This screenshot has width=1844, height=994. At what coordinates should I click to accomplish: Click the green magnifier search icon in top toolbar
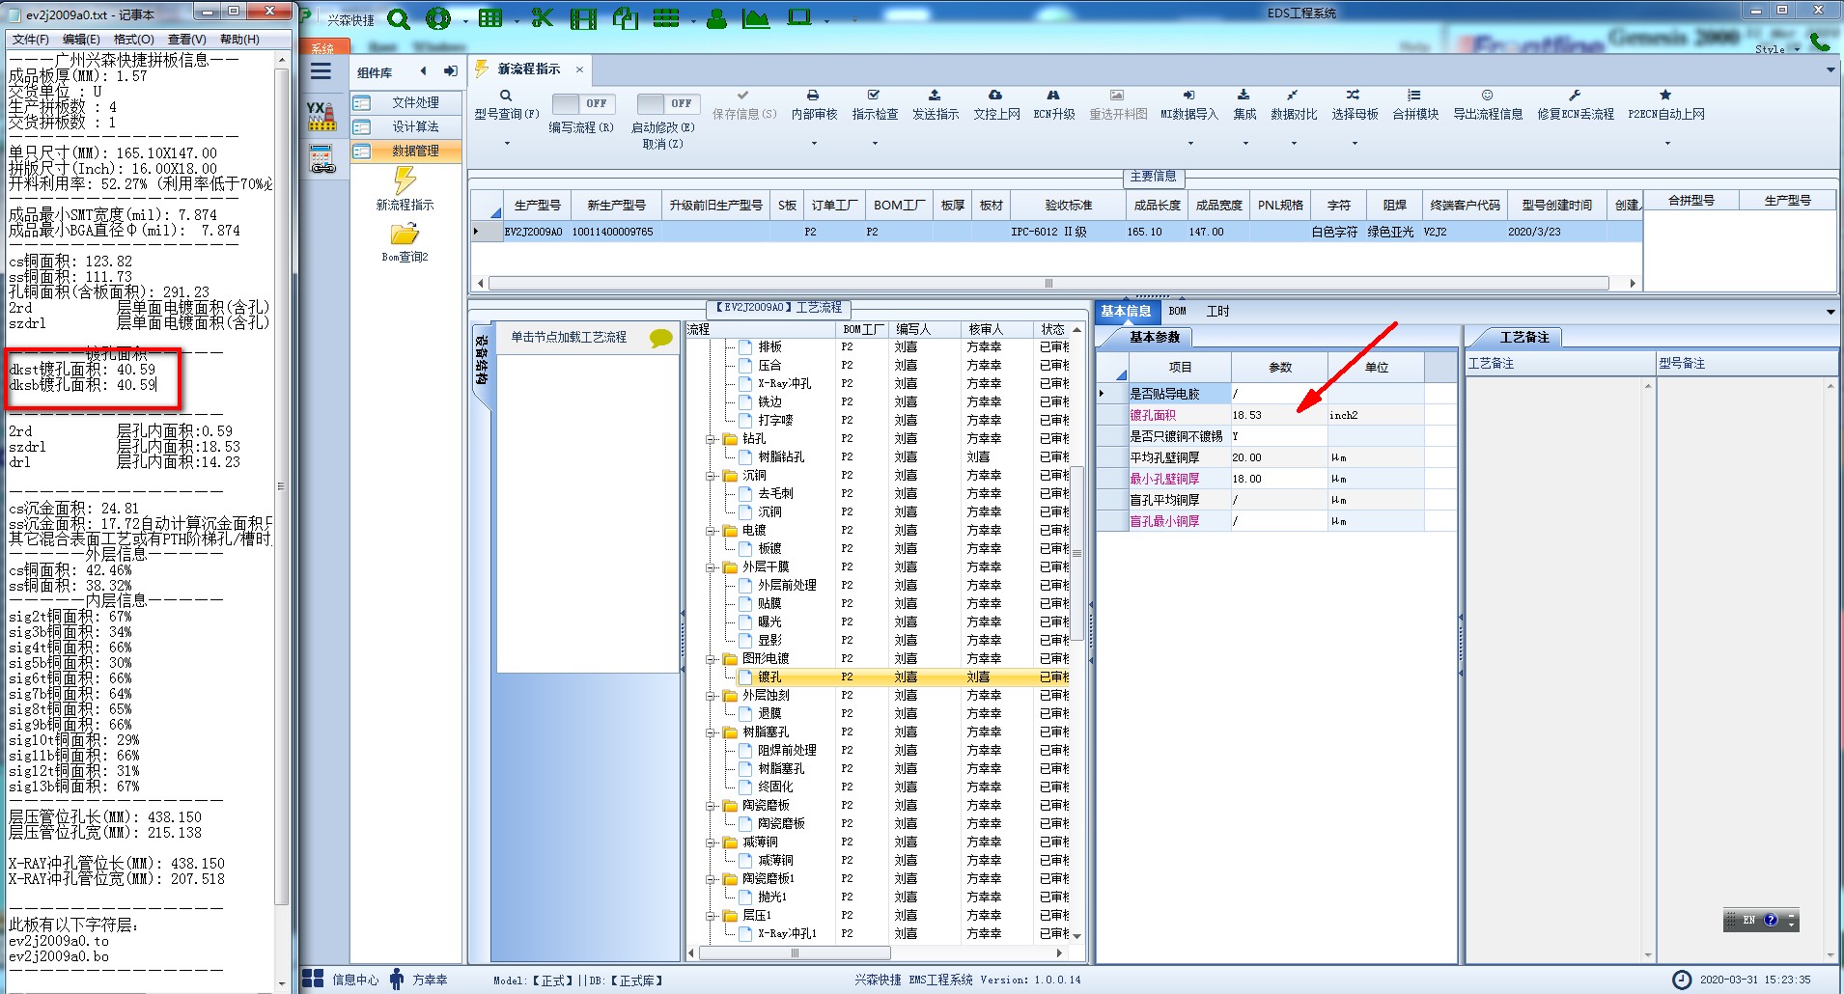pyautogui.click(x=398, y=19)
